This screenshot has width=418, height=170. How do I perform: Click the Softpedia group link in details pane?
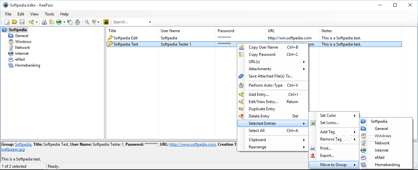tap(23, 144)
